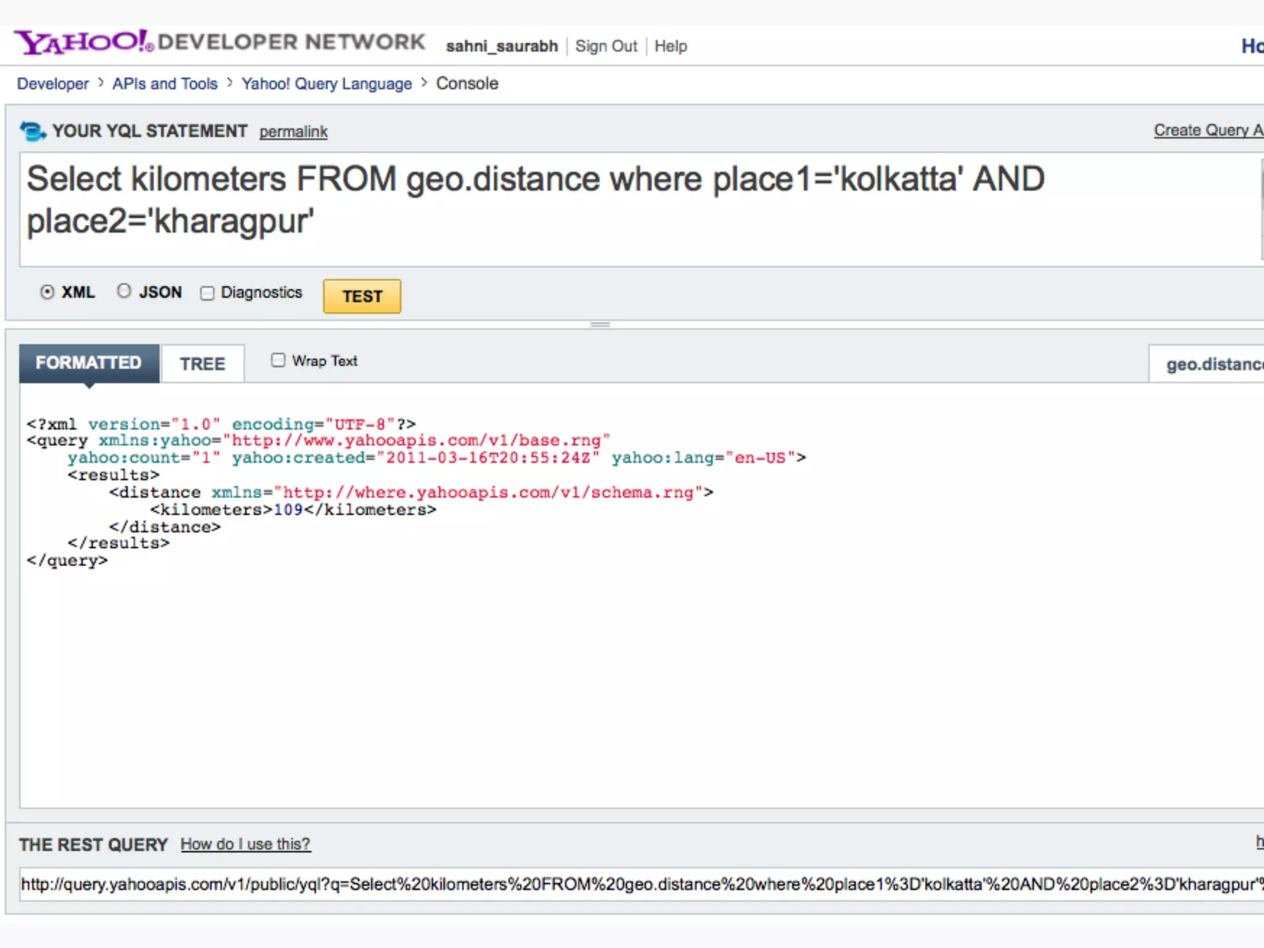Click the panel resize handle below TEST
Viewport: 1264px width, 948px height.
point(600,325)
